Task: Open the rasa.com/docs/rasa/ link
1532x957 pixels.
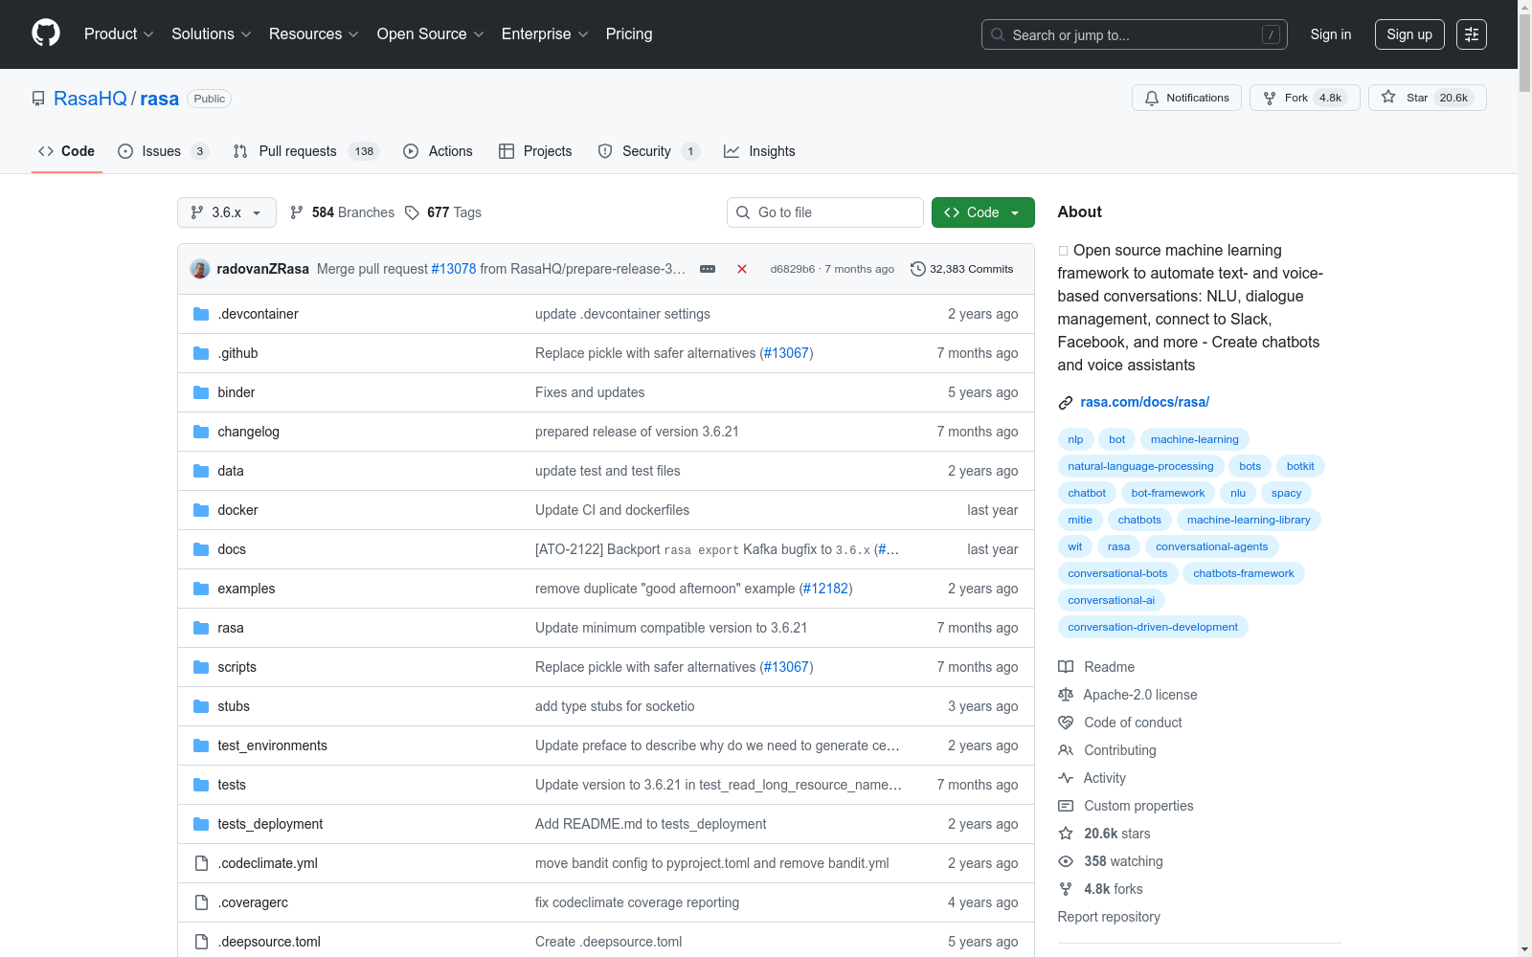Action: (1145, 402)
